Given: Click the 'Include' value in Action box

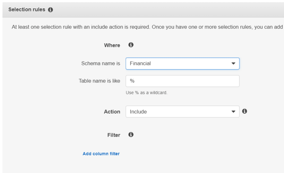Looking at the screenshot, I should coord(138,112).
